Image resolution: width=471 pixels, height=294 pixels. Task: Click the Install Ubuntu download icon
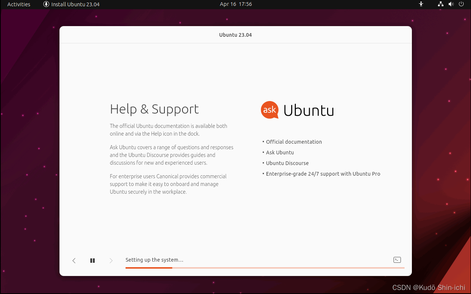(x=46, y=4)
